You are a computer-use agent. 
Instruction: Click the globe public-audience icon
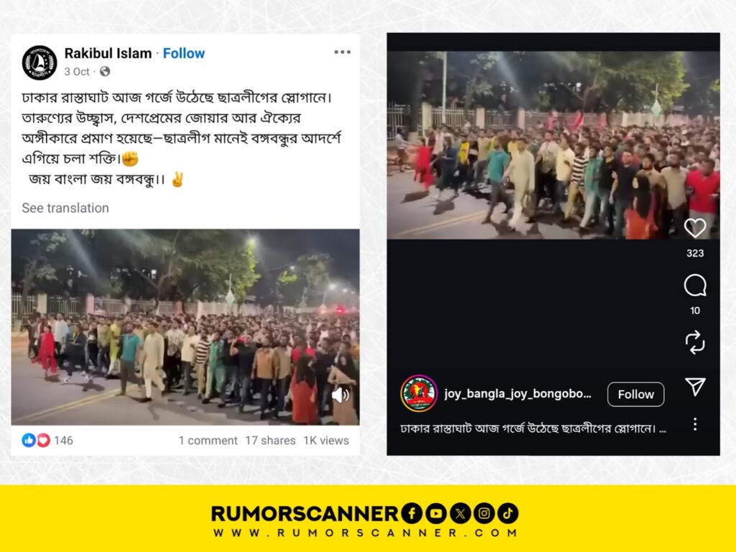(x=105, y=71)
